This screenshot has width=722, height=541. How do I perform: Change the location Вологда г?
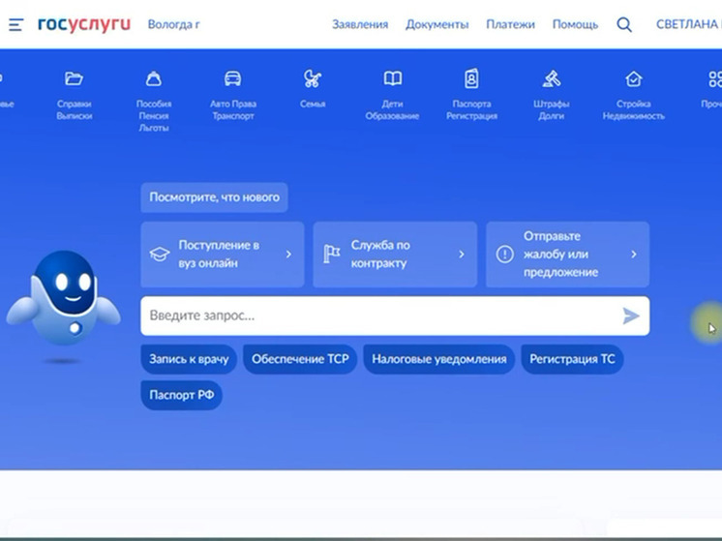pyautogui.click(x=173, y=24)
